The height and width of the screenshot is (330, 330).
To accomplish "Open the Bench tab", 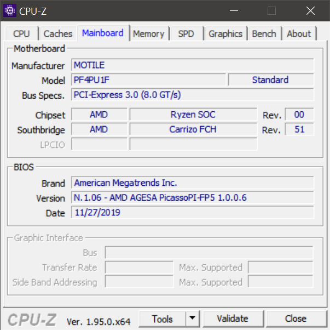I will pos(264,34).
